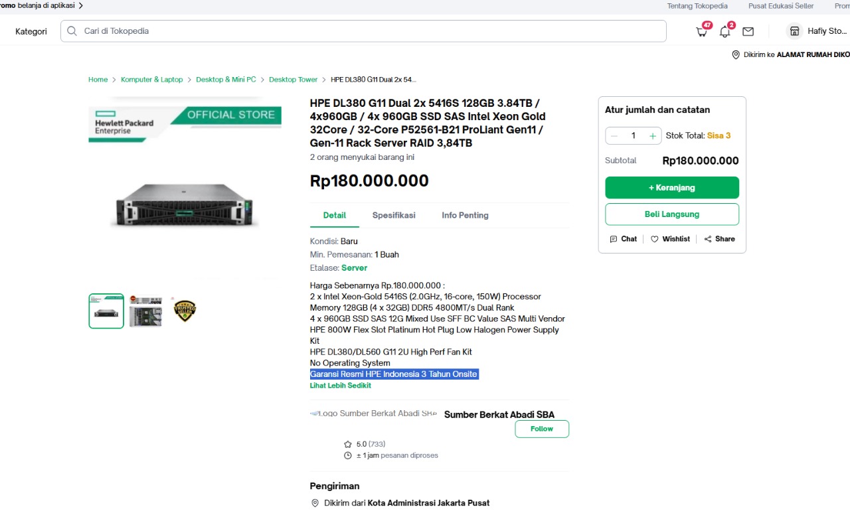The width and height of the screenshot is (850, 513).
Task: Click the Chat icon button
Action: (x=614, y=239)
